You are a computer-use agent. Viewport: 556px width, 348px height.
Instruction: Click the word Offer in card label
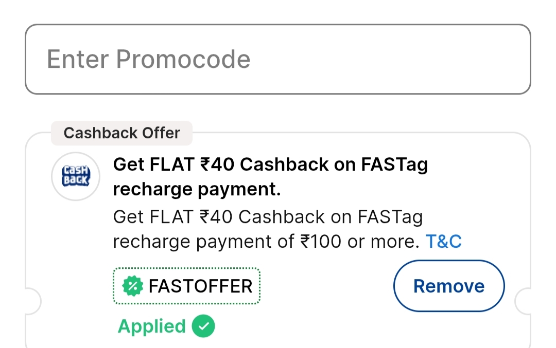tap(162, 133)
